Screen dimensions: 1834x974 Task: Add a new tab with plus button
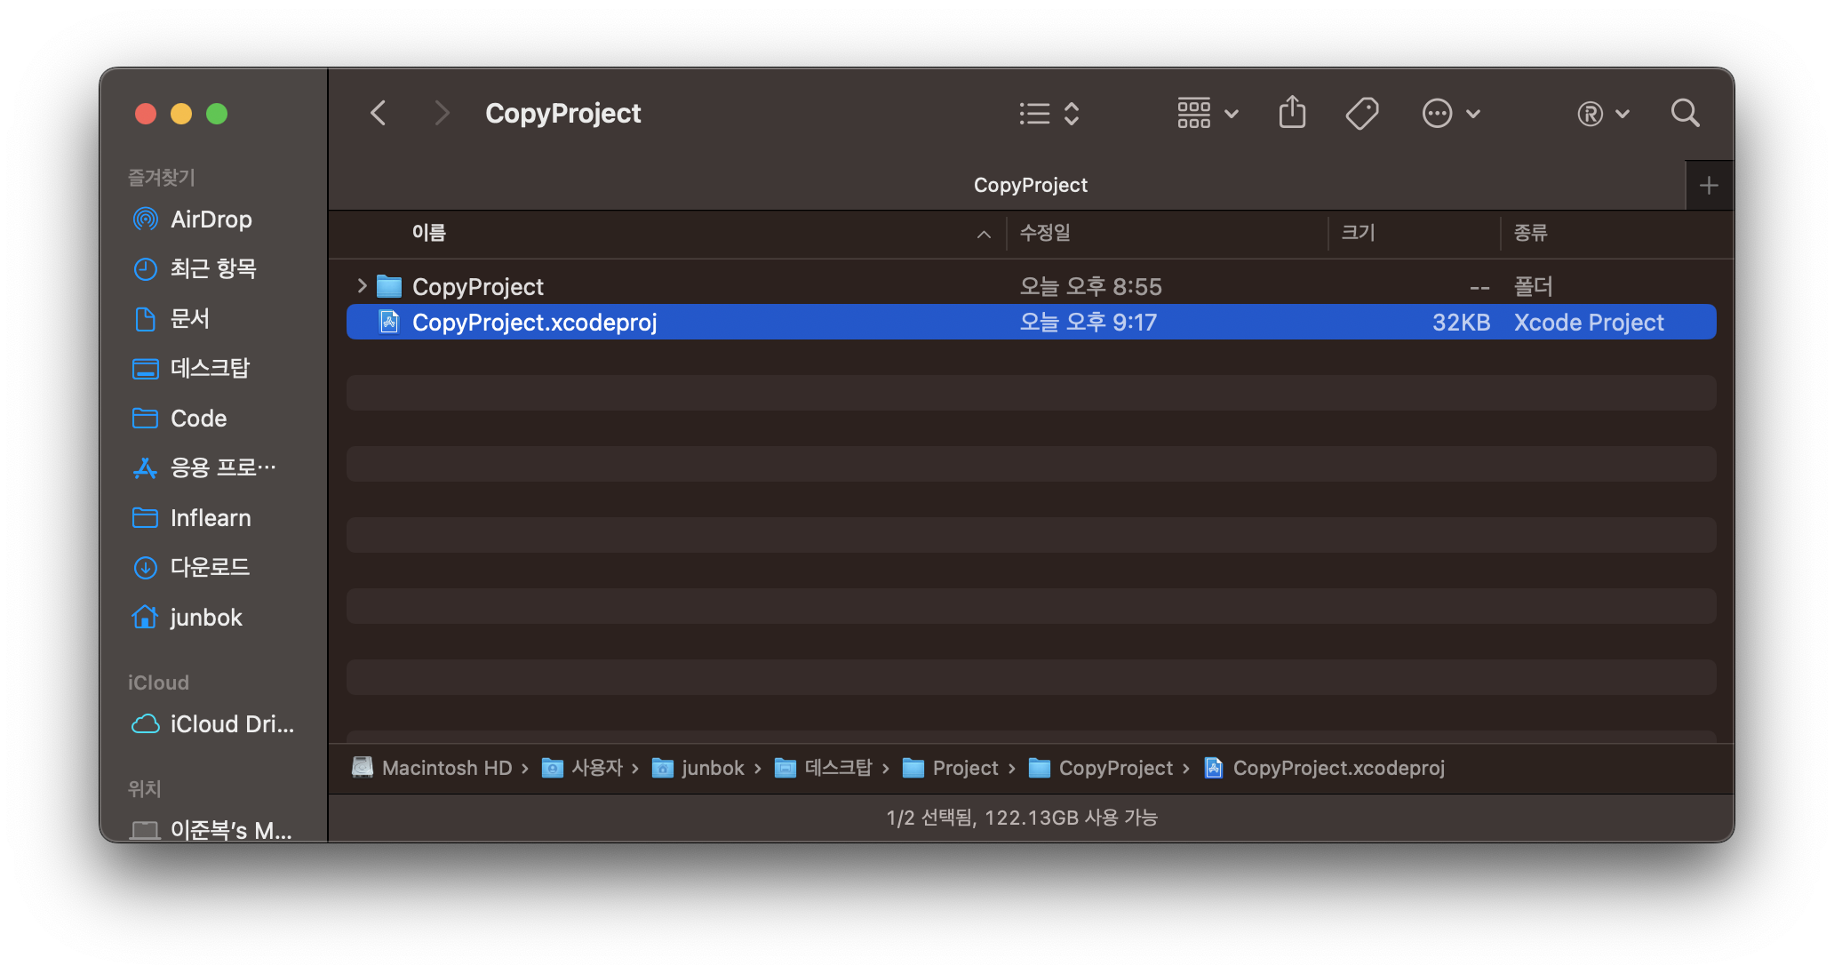coord(1708,186)
